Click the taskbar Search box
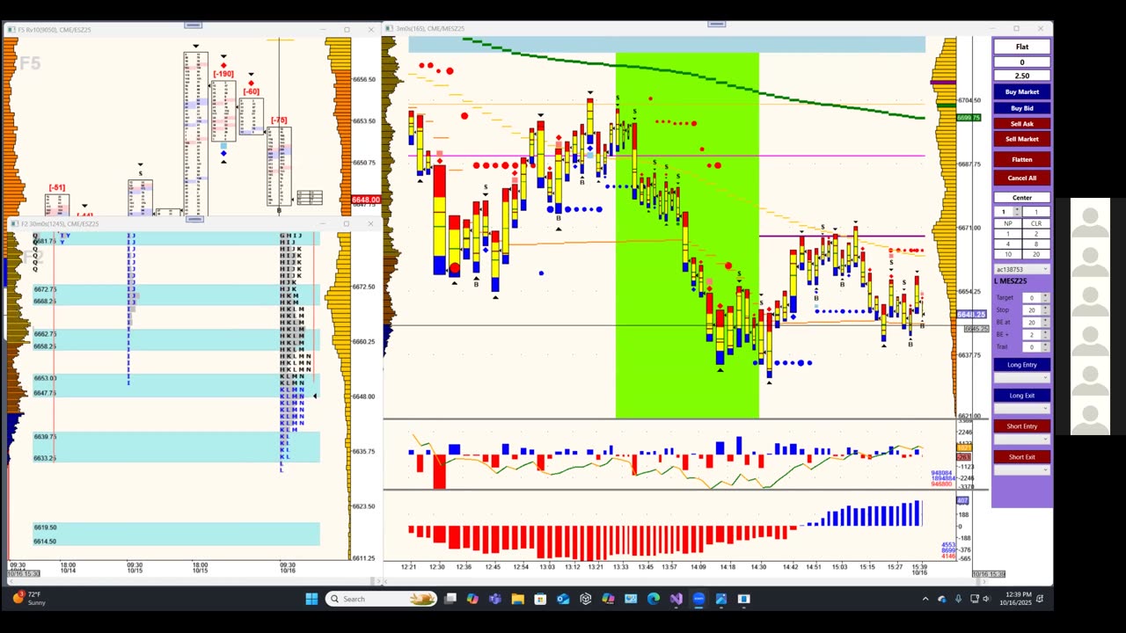This screenshot has width=1126, height=633. (x=382, y=599)
